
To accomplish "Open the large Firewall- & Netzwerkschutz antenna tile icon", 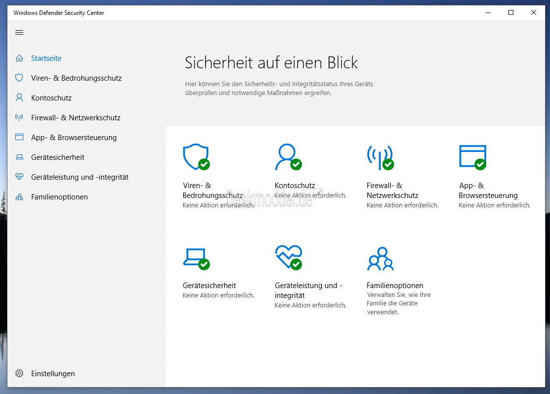I will pos(381,157).
